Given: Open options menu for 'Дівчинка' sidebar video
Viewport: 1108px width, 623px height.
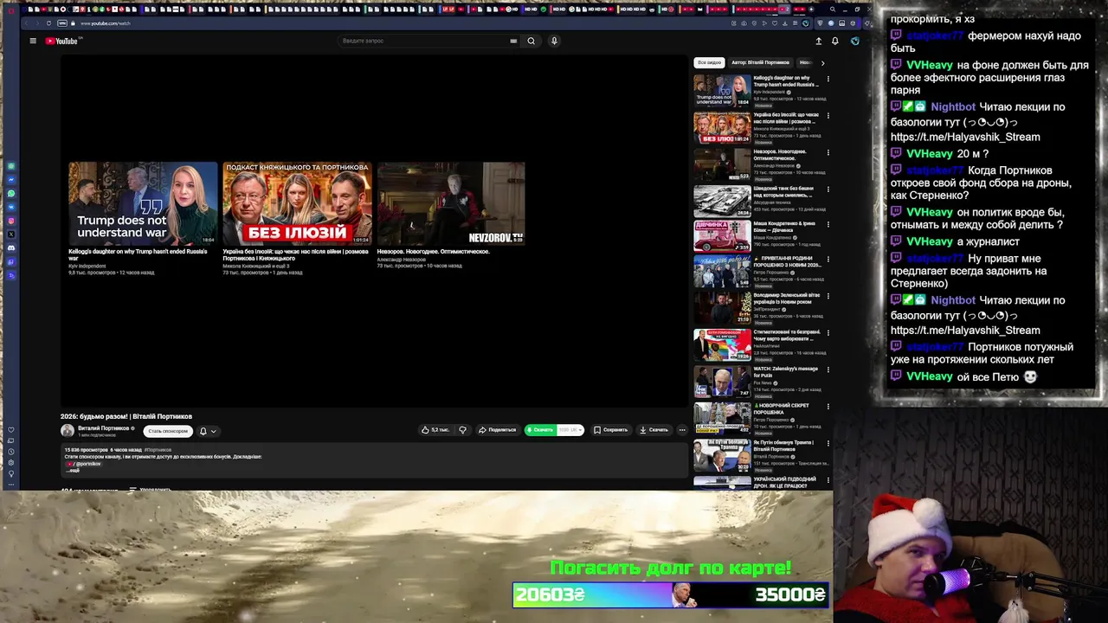Looking at the screenshot, I should coord(828,224).
